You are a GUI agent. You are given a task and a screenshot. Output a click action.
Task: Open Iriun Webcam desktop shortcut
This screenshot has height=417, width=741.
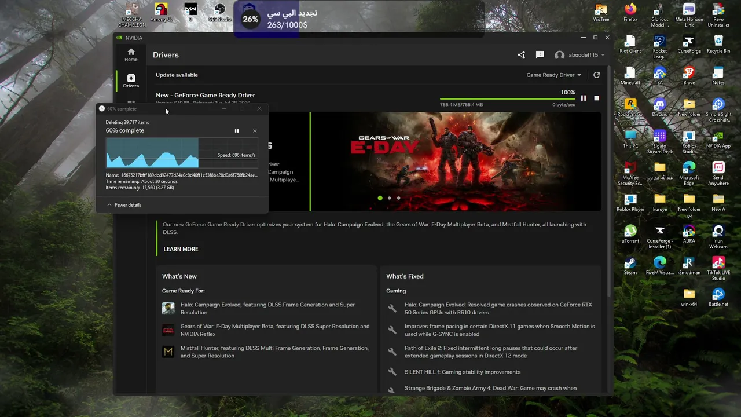718,237
